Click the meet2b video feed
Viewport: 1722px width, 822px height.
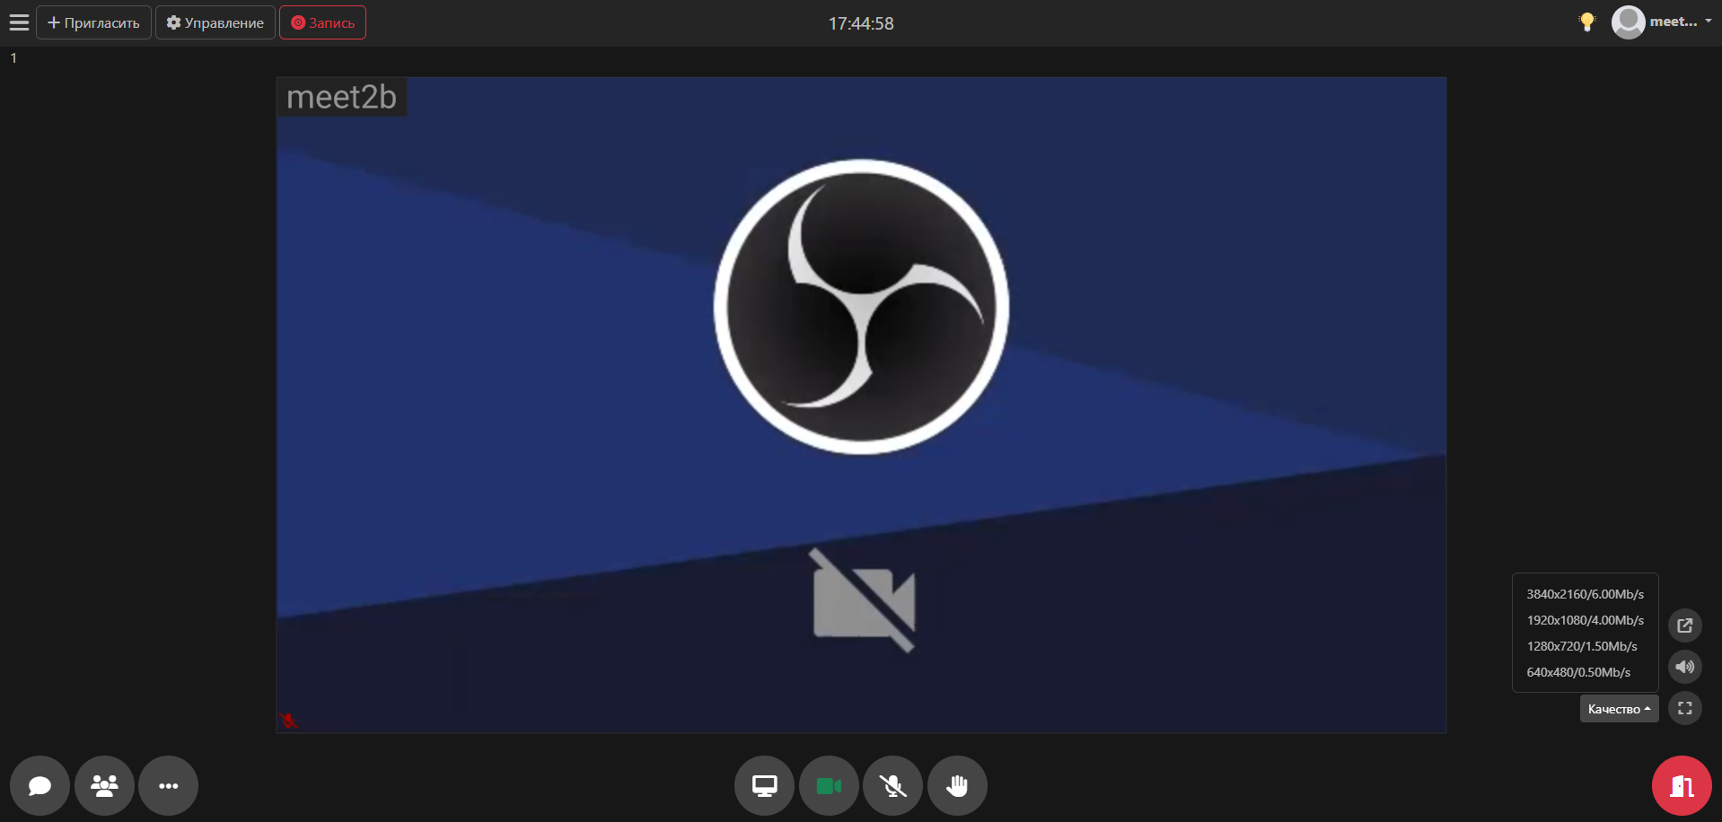pyautogui.click(x=860, y=404)
